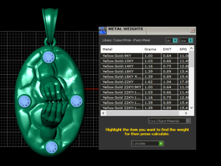Click the Metal column header
This screenshot has width=221, height=166.
point(122,49)
